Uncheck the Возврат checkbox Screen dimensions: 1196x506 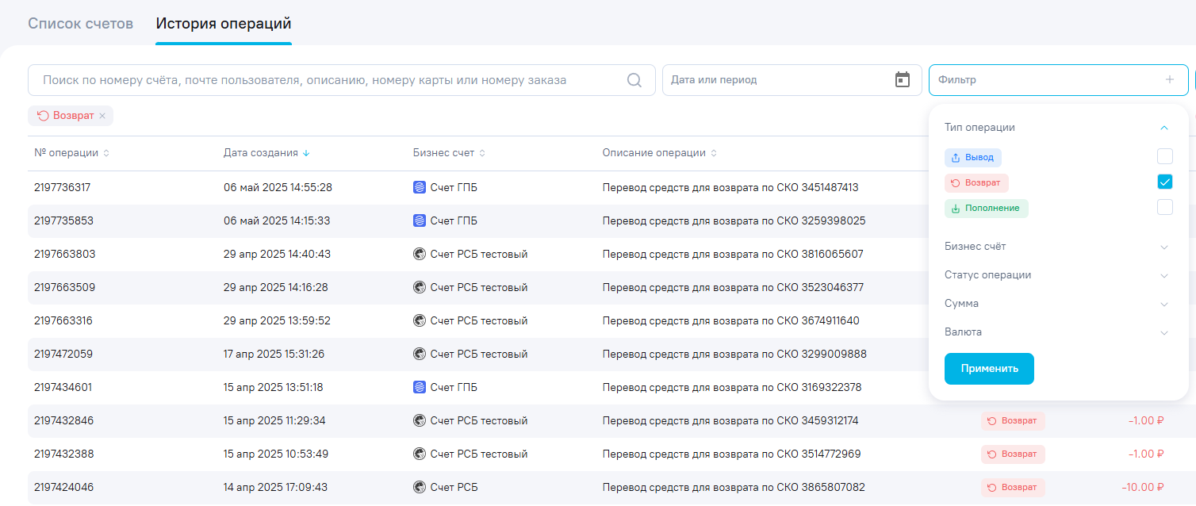1164,182
